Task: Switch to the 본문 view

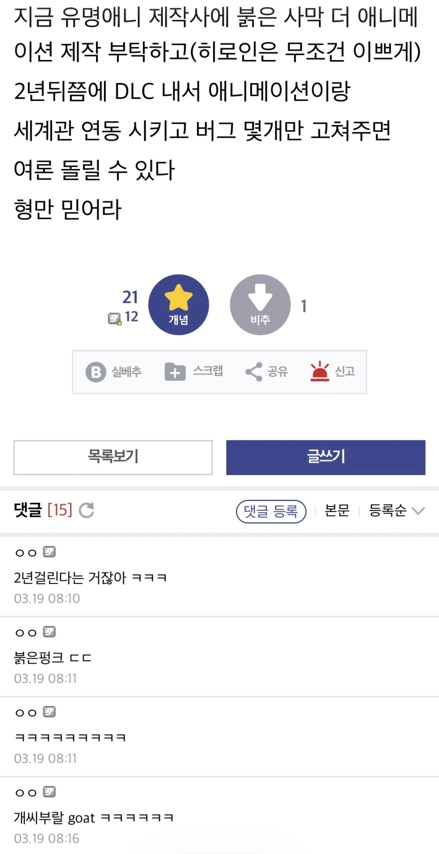Action: tap(337, 511)
